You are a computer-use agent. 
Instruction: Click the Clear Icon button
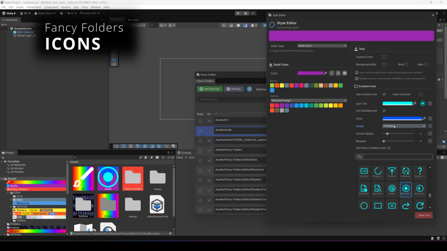coord(424,215)
